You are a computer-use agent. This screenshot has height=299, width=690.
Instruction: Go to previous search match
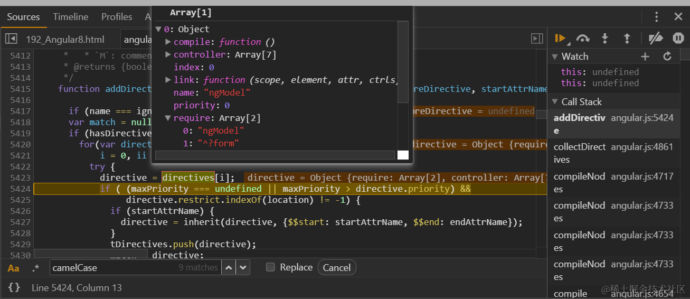[228, 268]
